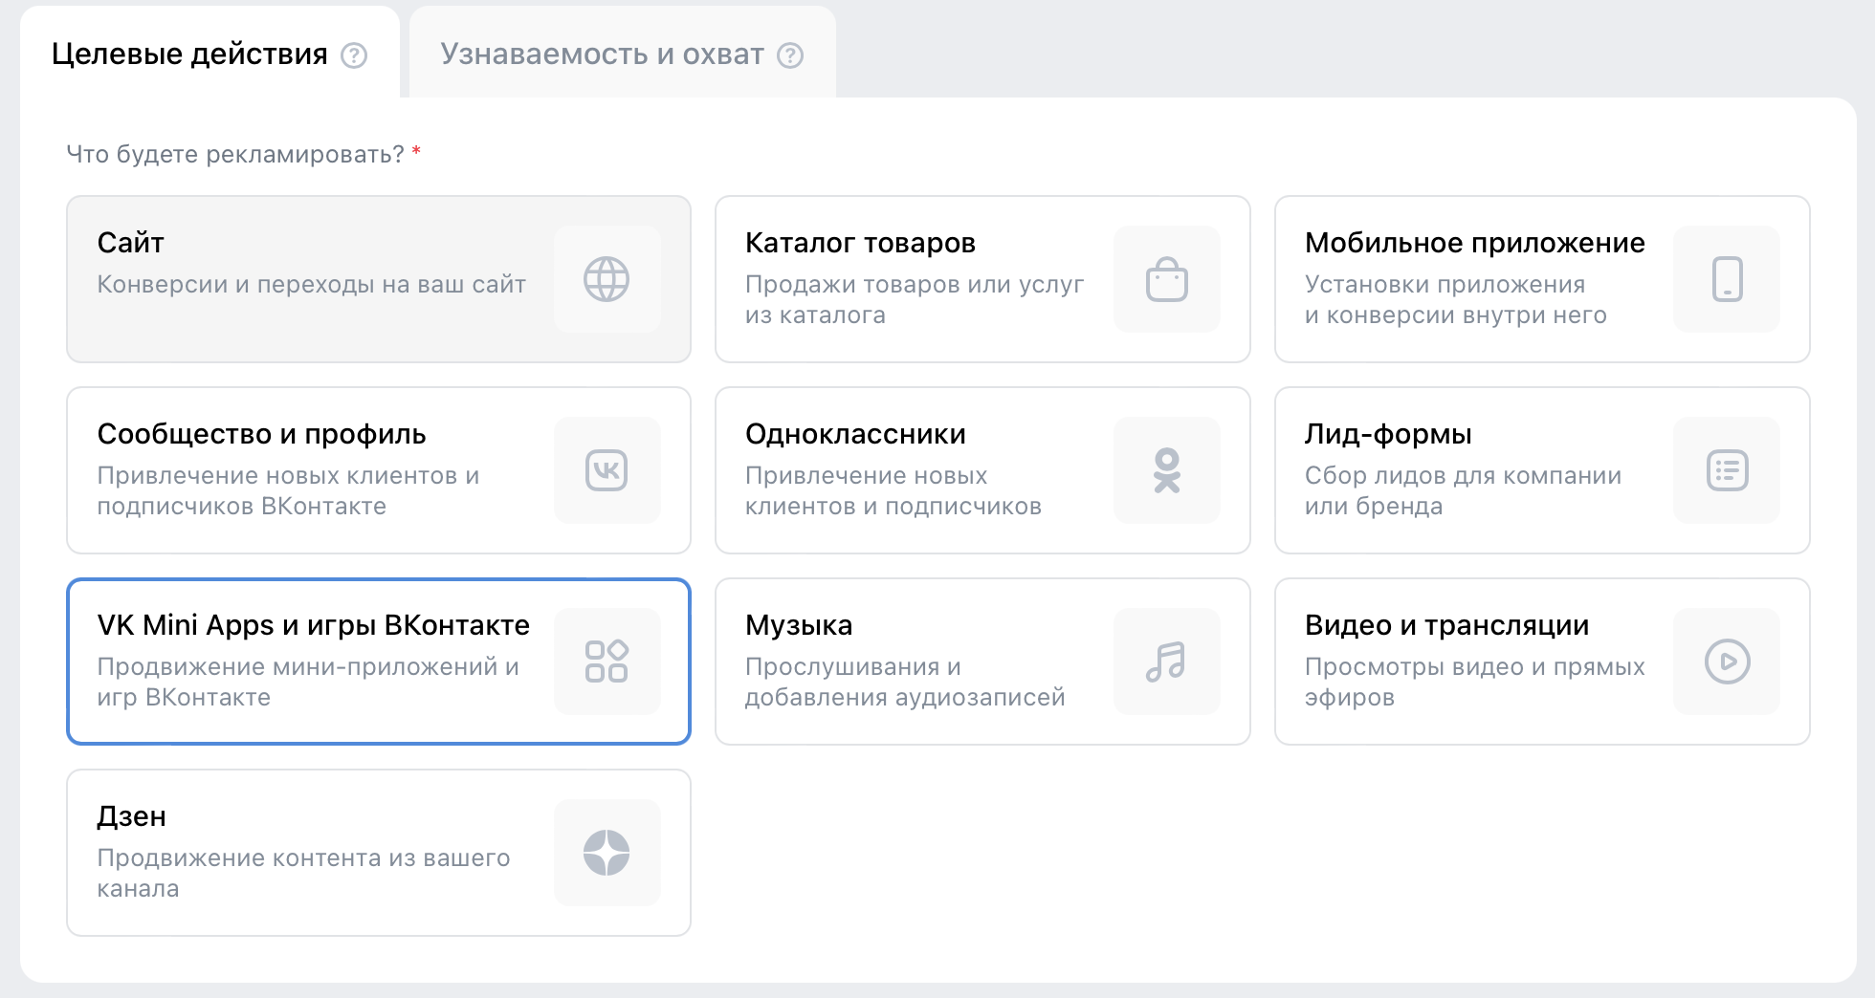The height and width of the screenshot is (998, 1875).
Task: Click text 'Привлечение новых клиентов и подписчиков ВКонтакте'
Action: click(x=288, y=490)
